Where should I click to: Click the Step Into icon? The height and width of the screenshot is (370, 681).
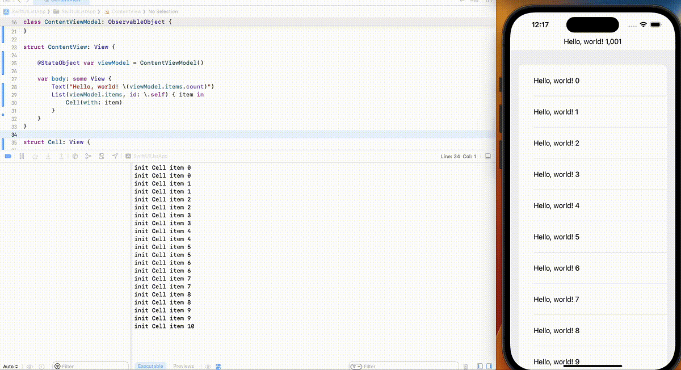(x=48, y=156)
